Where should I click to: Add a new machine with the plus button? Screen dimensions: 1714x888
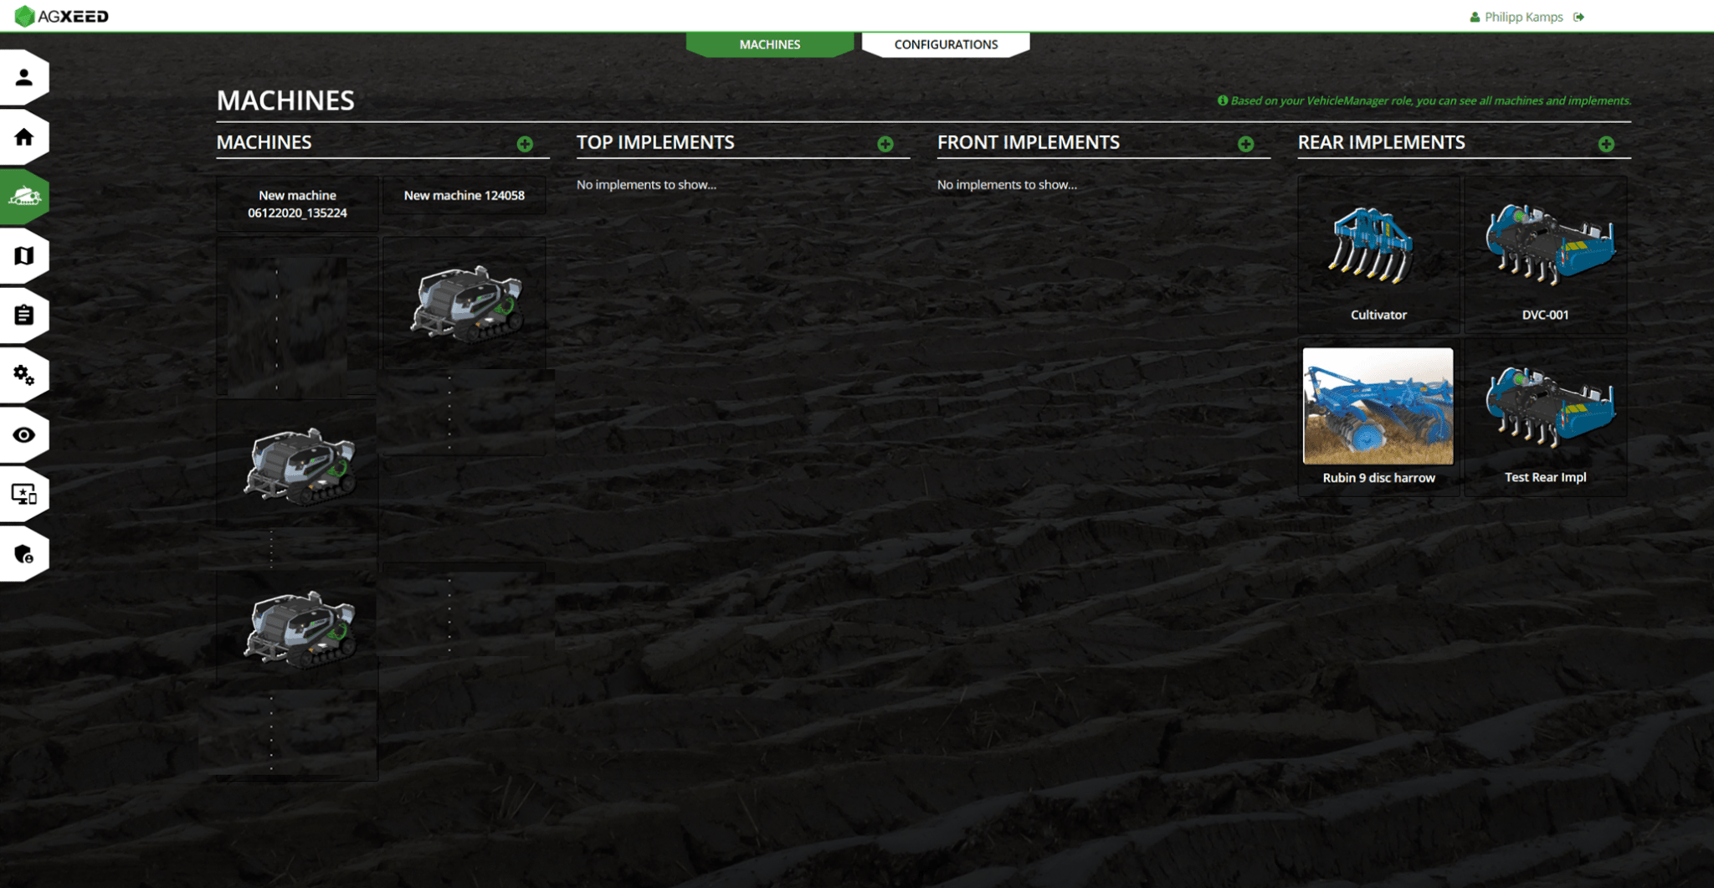[526, 144]
